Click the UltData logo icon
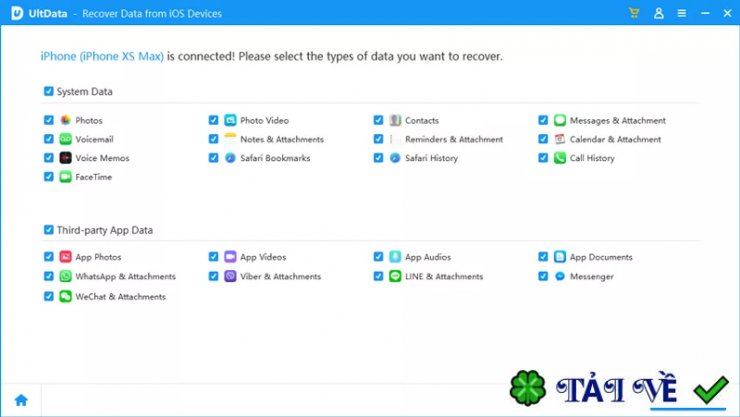This screenshot has width=740, height=417. coord(17,13)
